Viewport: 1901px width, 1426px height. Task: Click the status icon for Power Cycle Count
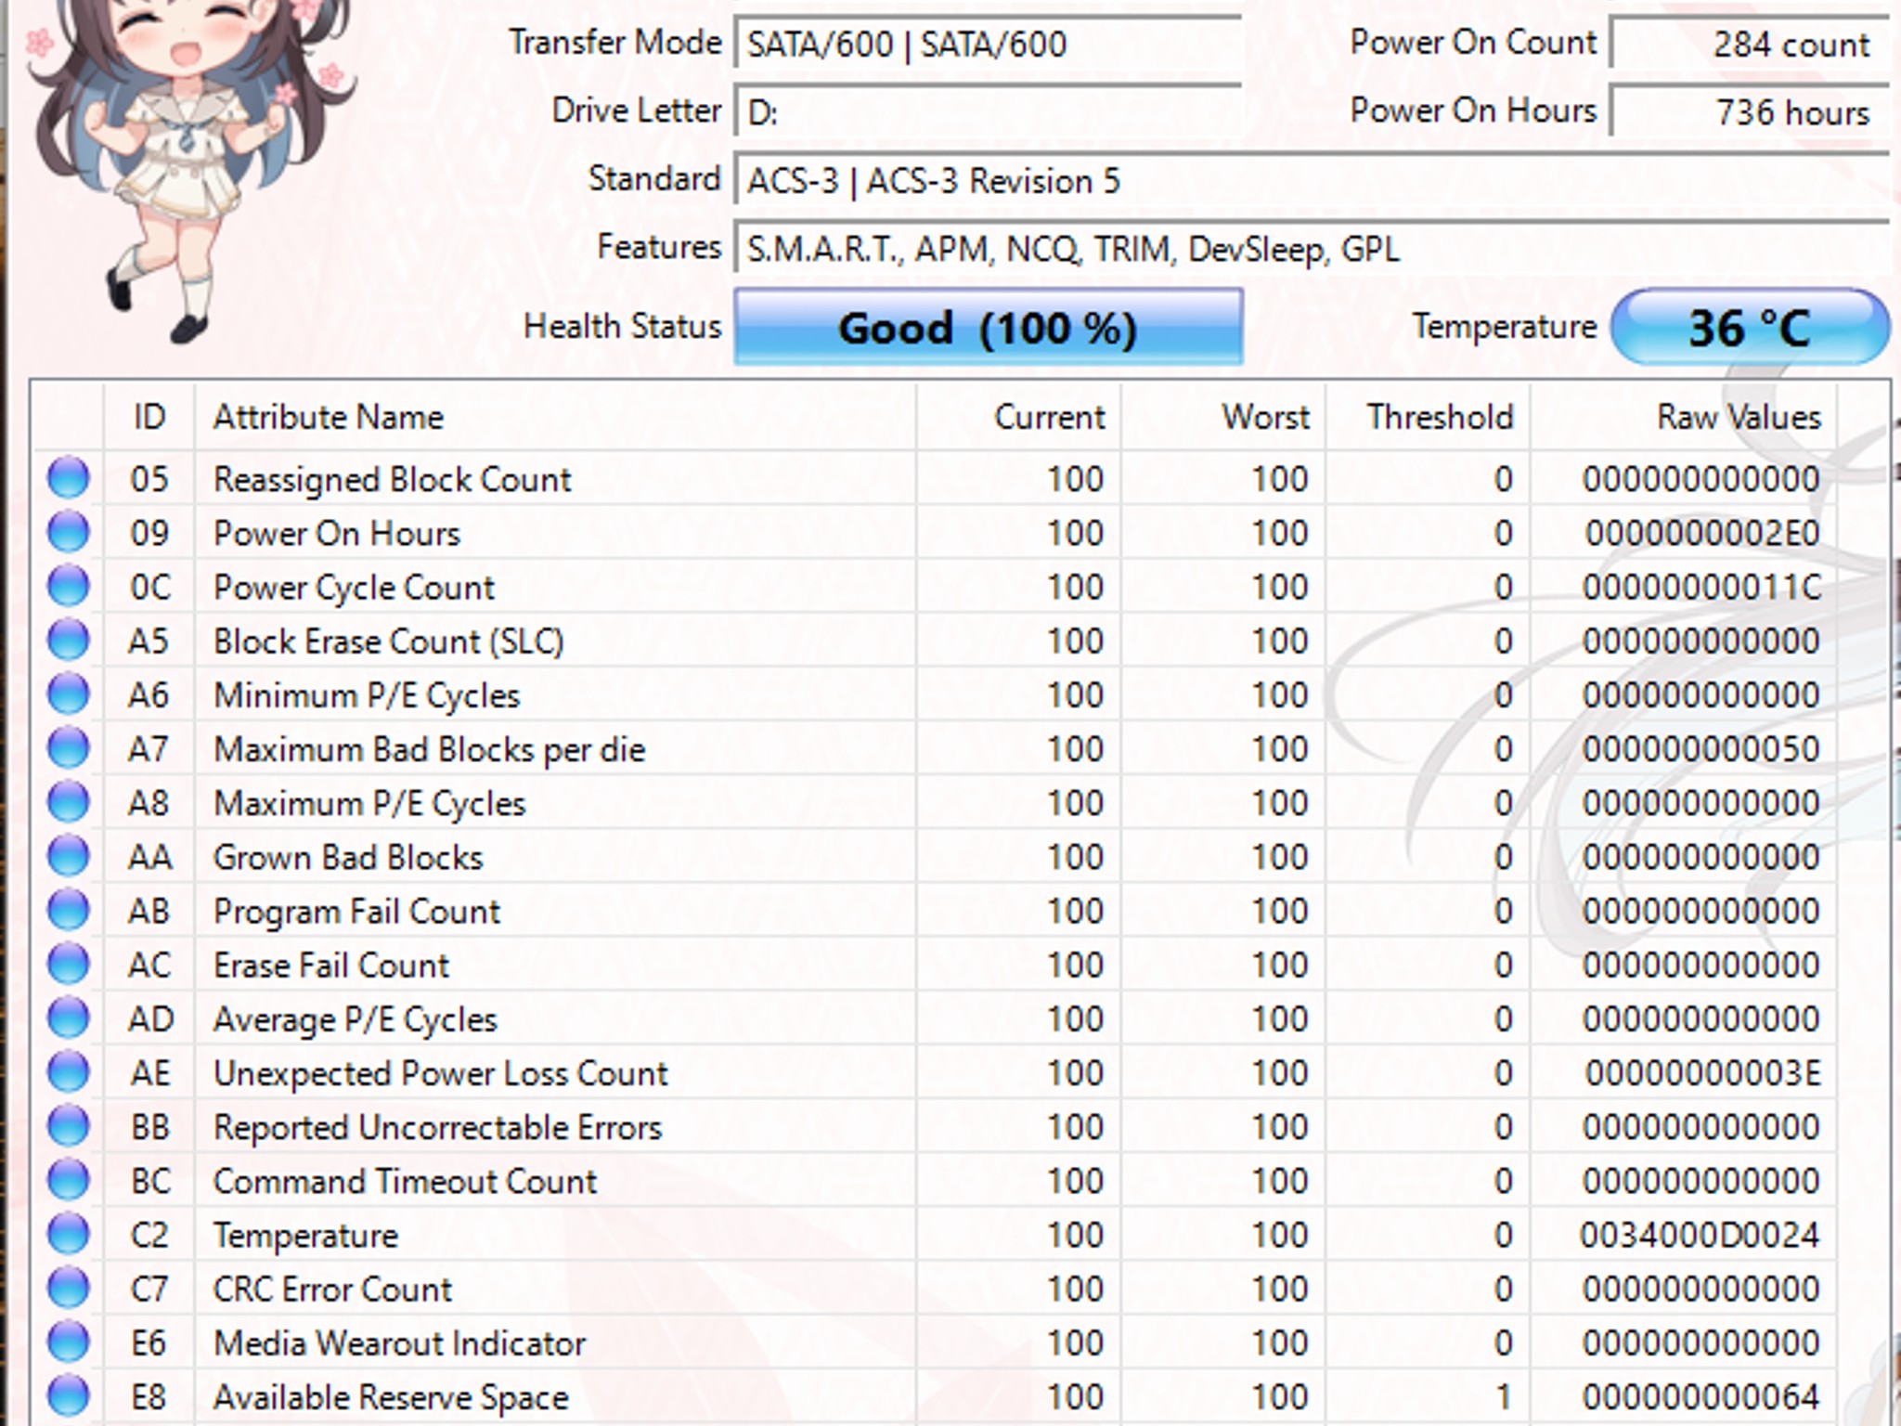pyautogui.click(x=69, y=586)
